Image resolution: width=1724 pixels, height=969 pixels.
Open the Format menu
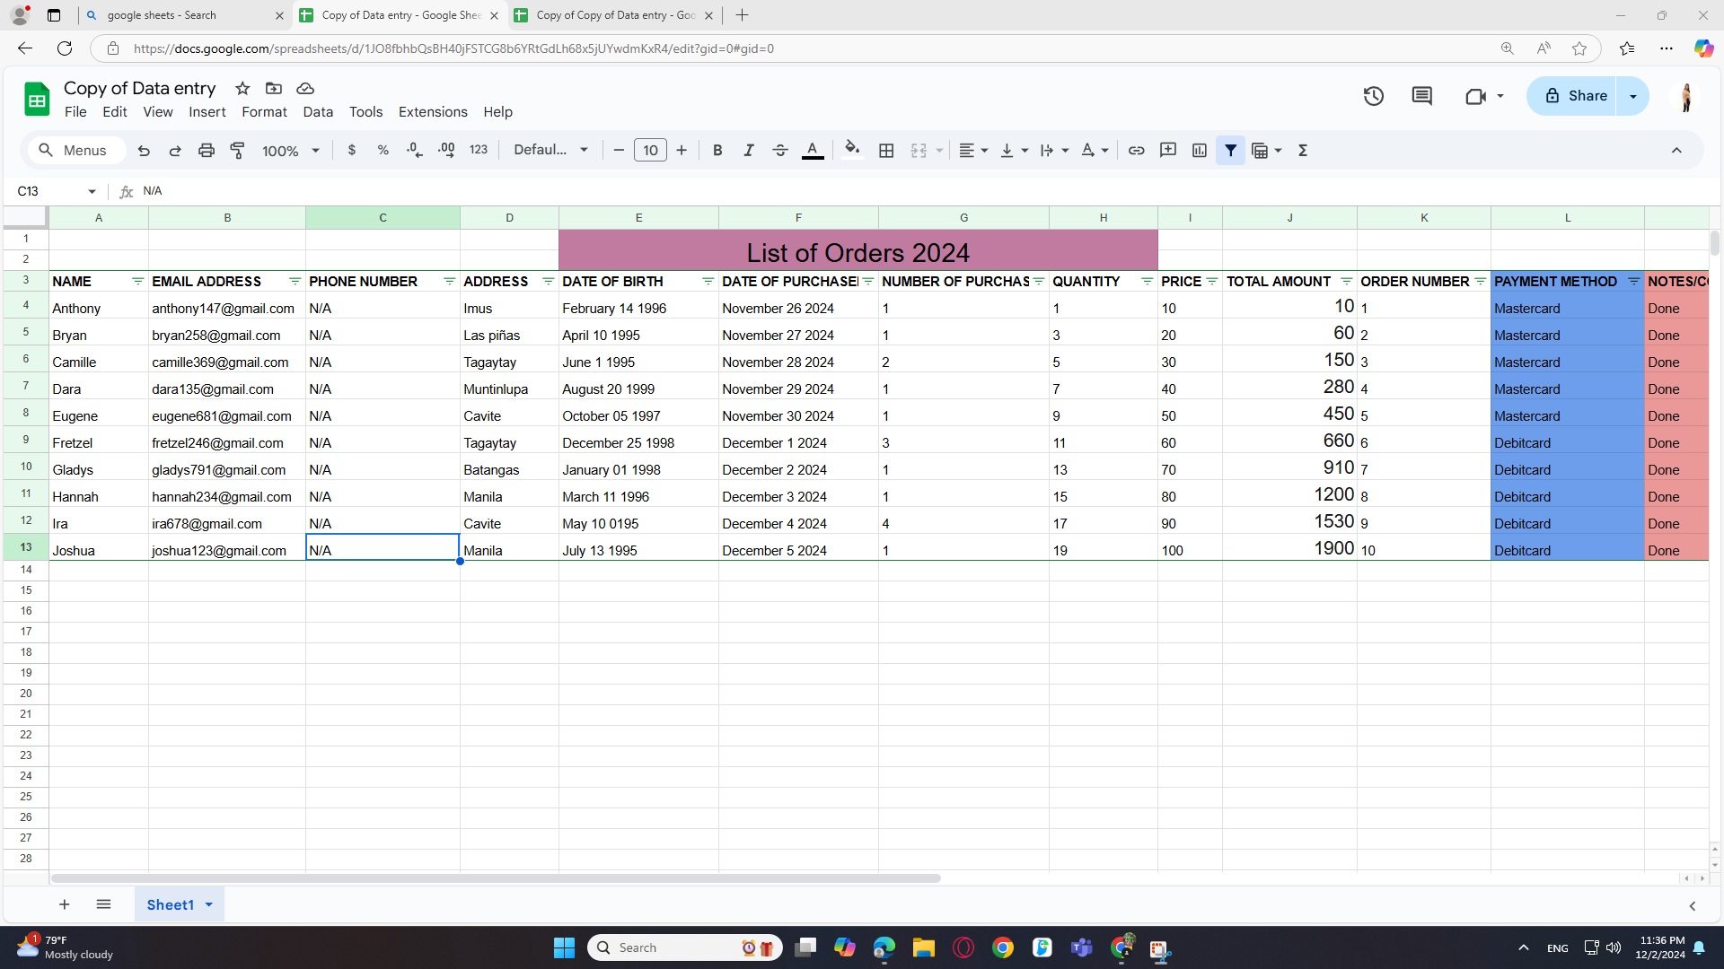point(264,112)
